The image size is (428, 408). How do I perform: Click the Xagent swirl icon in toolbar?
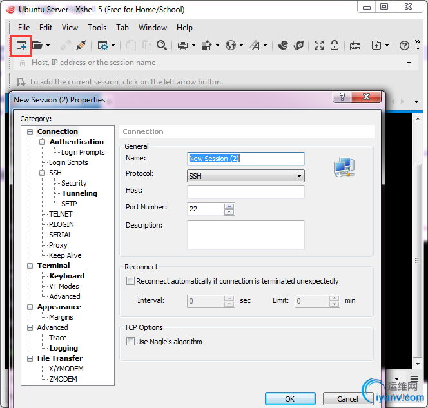coord(283,45)
